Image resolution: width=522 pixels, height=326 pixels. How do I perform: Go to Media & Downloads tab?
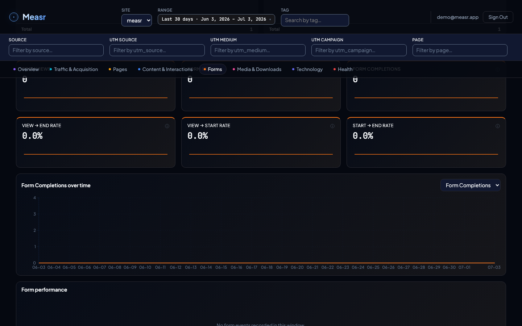(x=257, y=69)
